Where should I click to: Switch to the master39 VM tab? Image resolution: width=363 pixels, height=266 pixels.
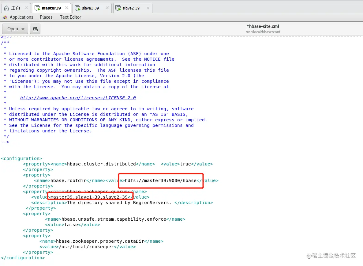51,8
